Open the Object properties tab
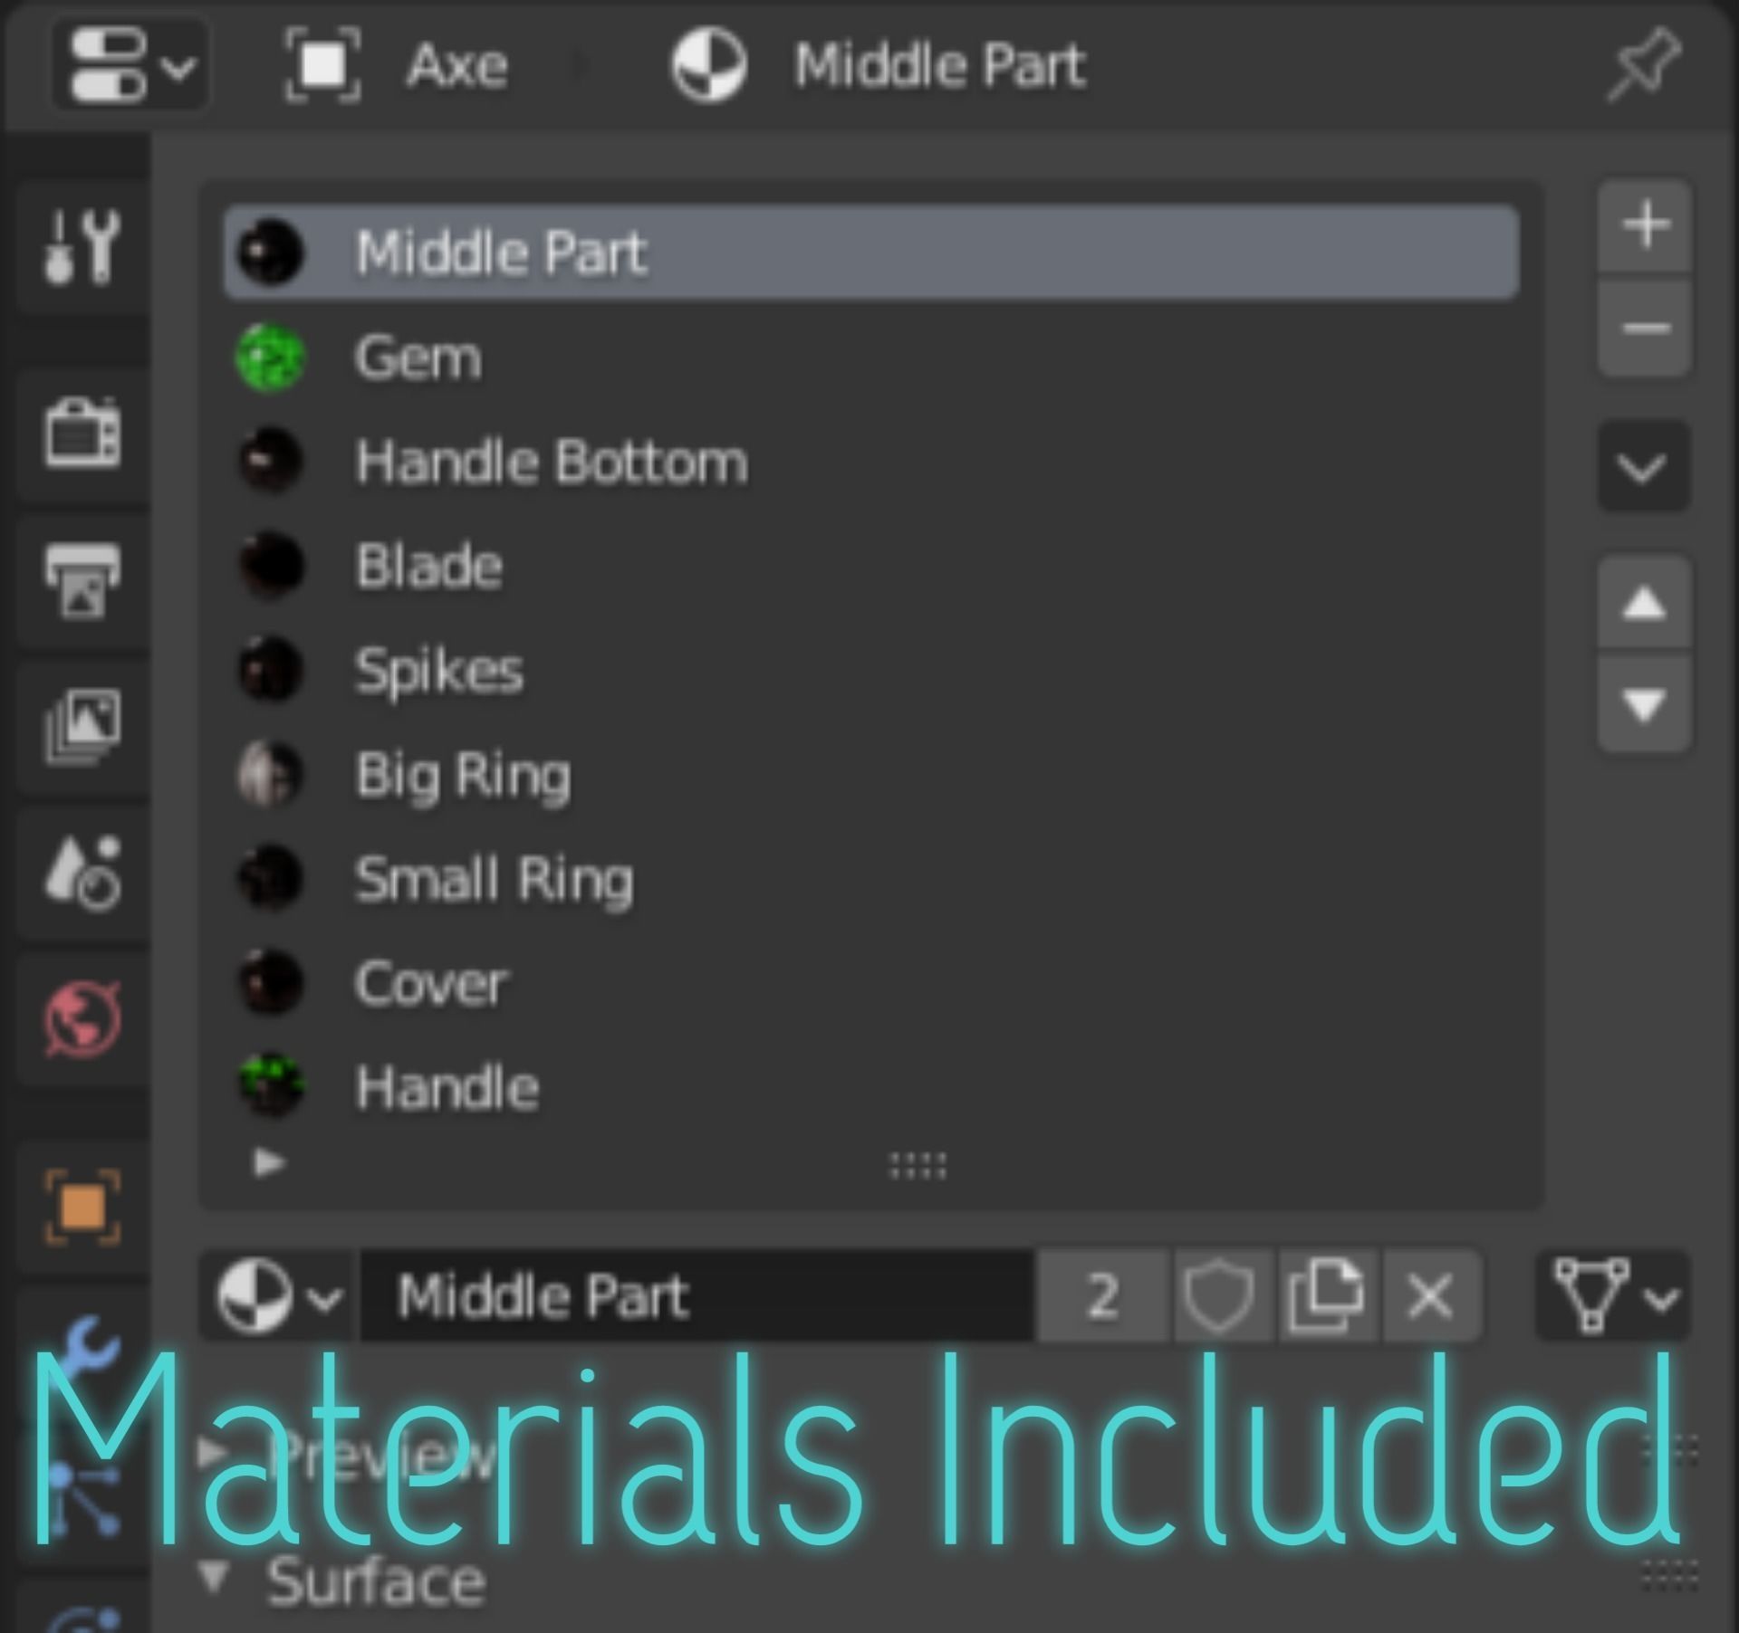This screenshot has height=1633, width=1739. pyautogui.click(x=82, y=1207)
